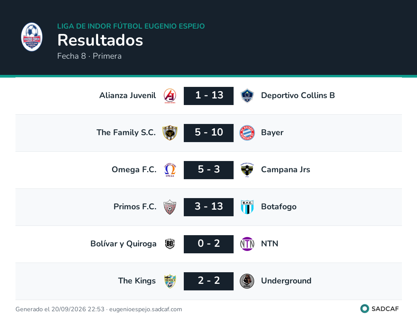Click the Bayer team round logo

(247, 133)
